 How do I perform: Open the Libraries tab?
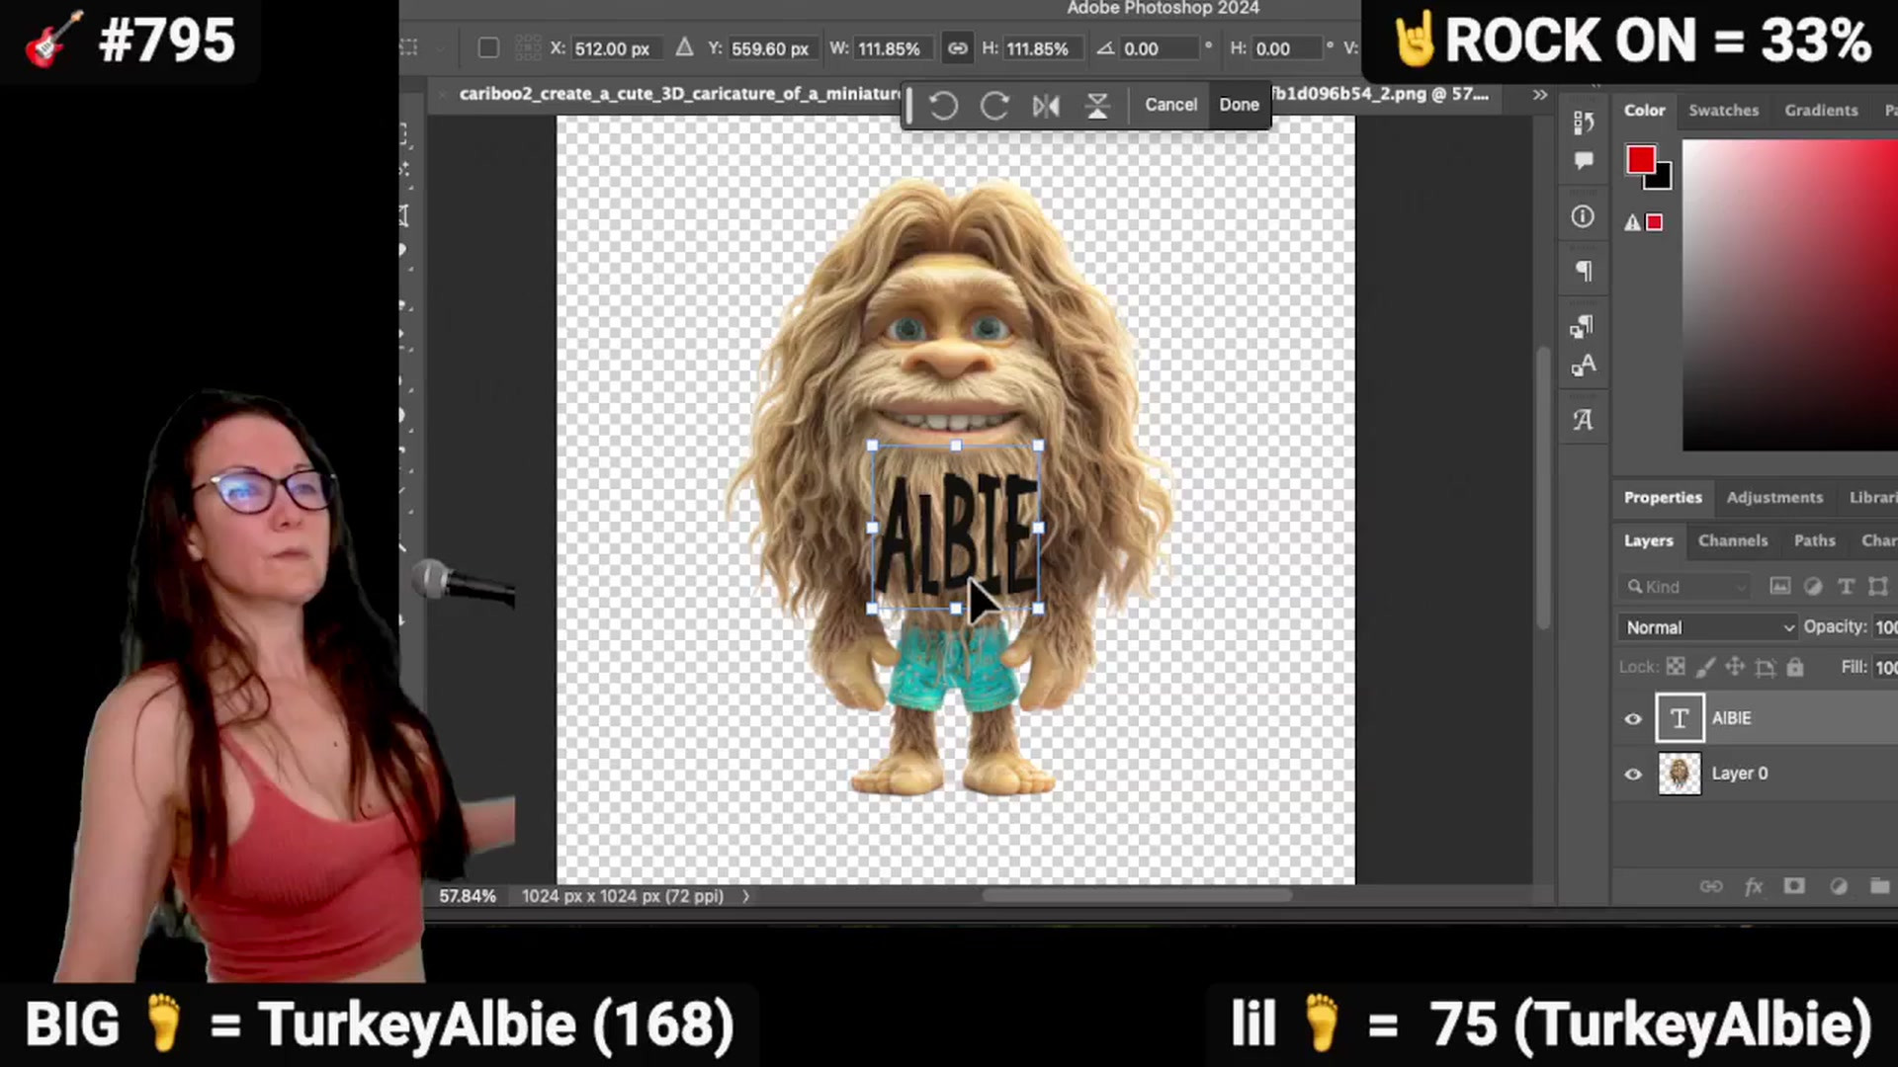(x=1873, y=498)
